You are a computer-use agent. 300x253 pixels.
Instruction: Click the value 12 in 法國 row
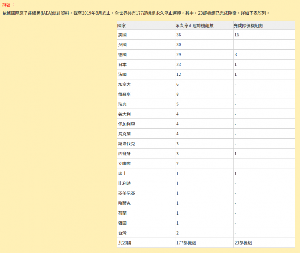point(179,75)
